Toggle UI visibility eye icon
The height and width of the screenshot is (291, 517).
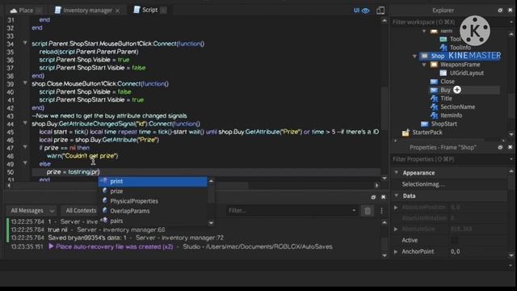click(x=365, y=11)
